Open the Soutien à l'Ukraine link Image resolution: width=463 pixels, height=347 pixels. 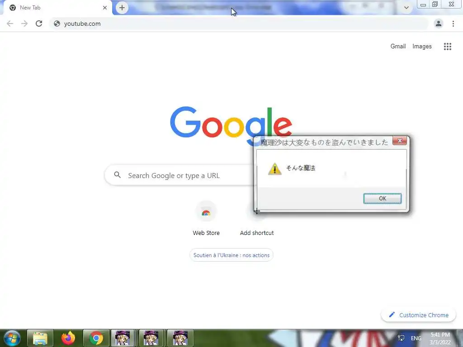tap(231, 255)
